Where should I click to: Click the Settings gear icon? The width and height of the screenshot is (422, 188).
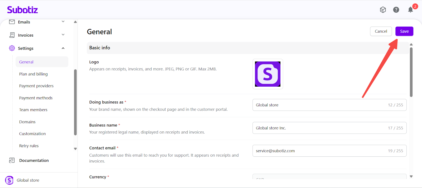pyautogui.click(x=12, y=48)
